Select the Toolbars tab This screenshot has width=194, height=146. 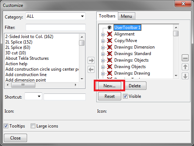click(107, 16)
